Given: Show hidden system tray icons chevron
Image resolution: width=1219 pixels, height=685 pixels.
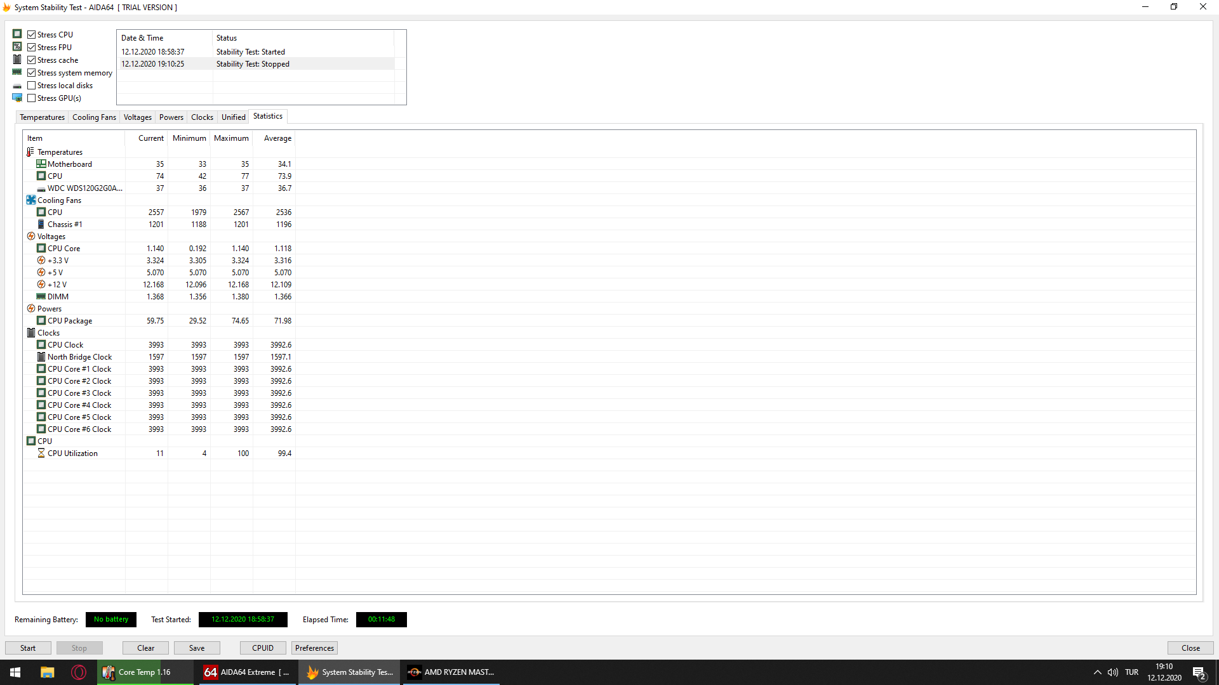Looking at the screenshot, I should click(1097, 672).
